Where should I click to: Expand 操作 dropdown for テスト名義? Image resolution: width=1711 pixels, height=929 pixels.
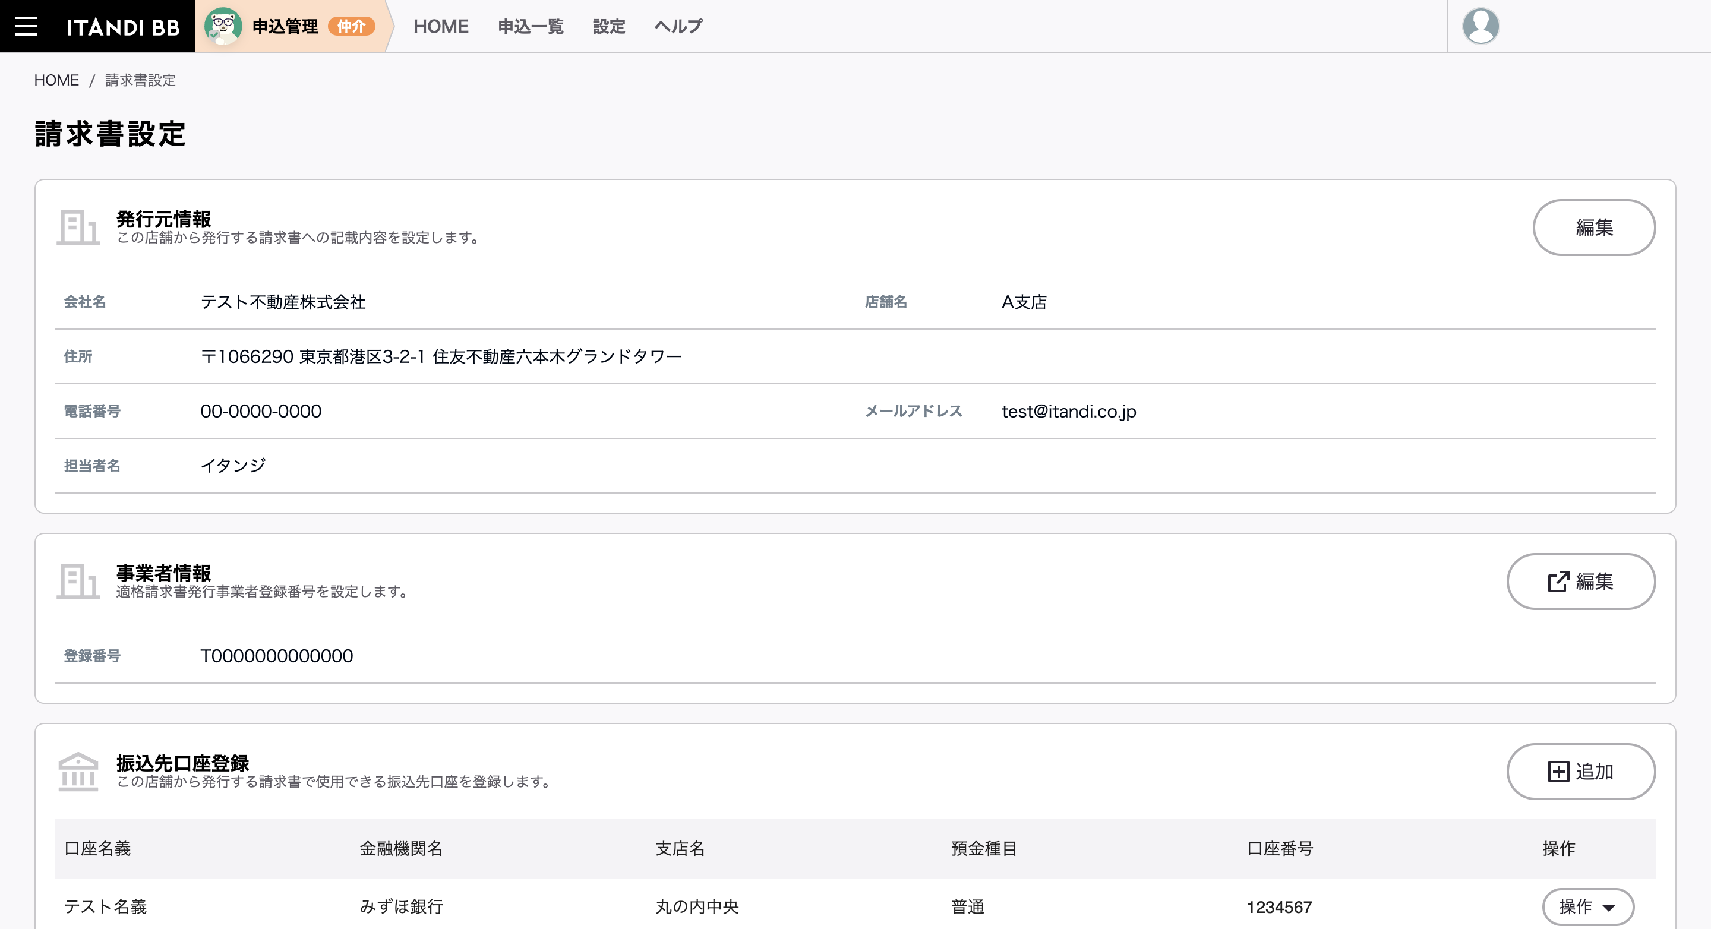coord(1587,906)
